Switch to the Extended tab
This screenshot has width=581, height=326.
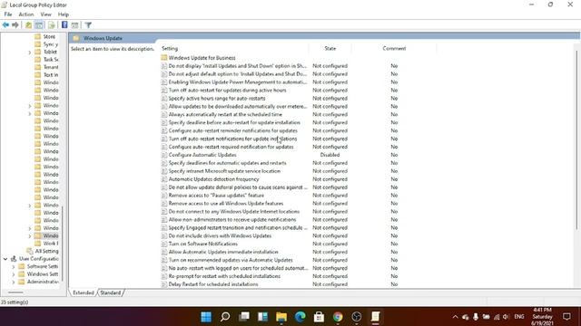pyautogui.click(x=83, y=292)
